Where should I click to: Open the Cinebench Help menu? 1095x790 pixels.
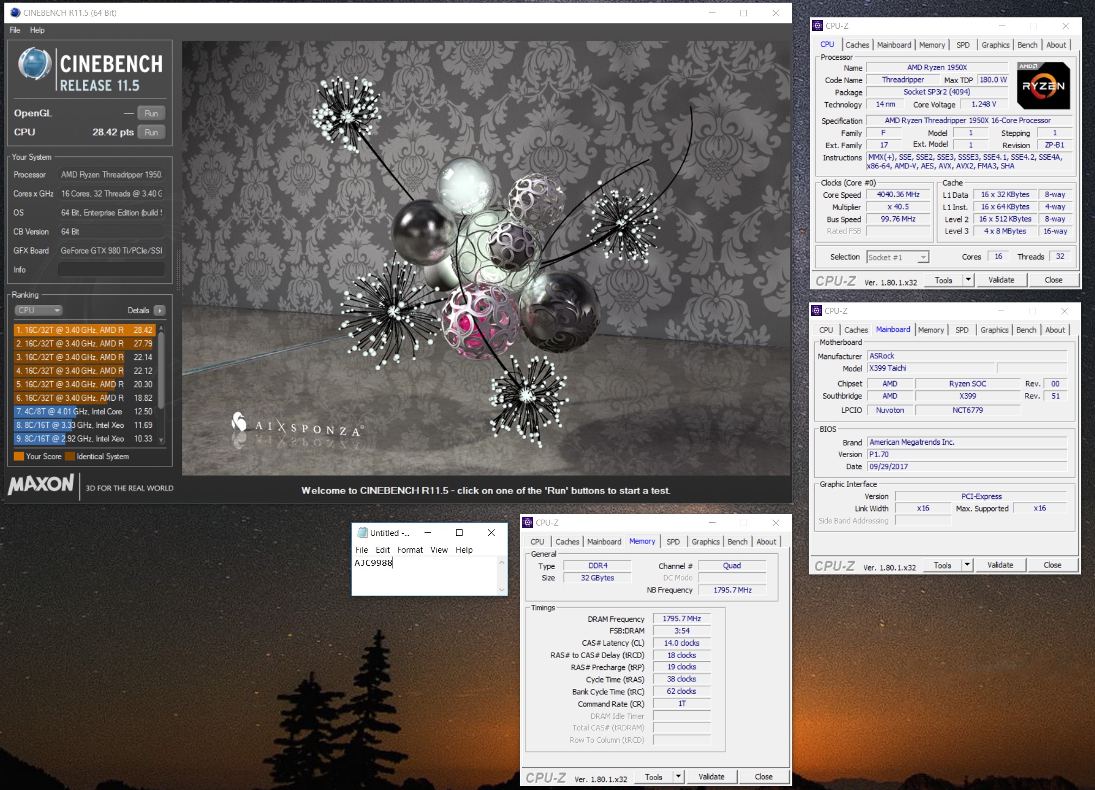pos(37,30)
